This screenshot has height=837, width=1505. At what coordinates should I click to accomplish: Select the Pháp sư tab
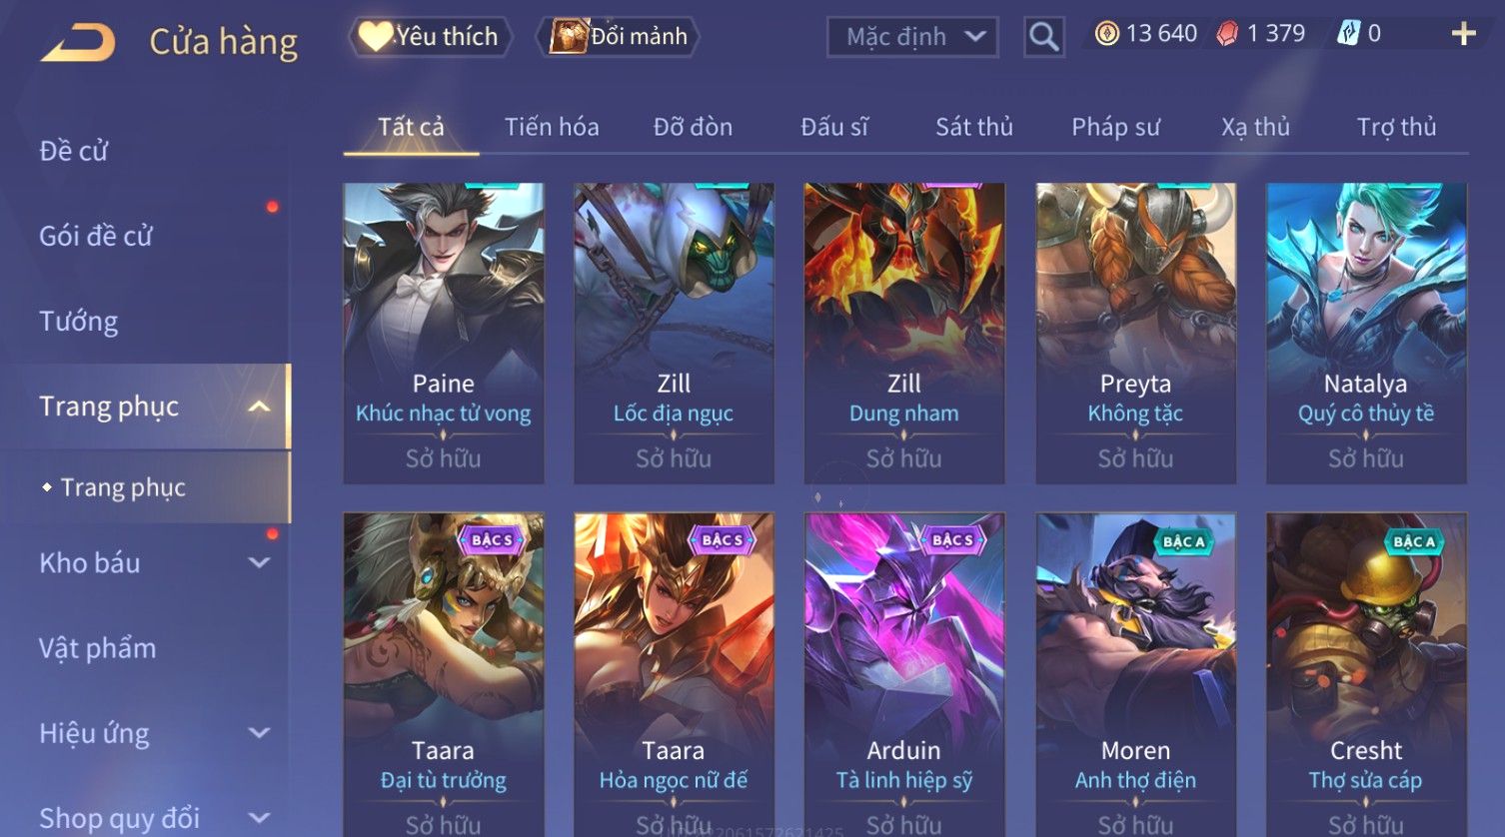click(1115, 127)
